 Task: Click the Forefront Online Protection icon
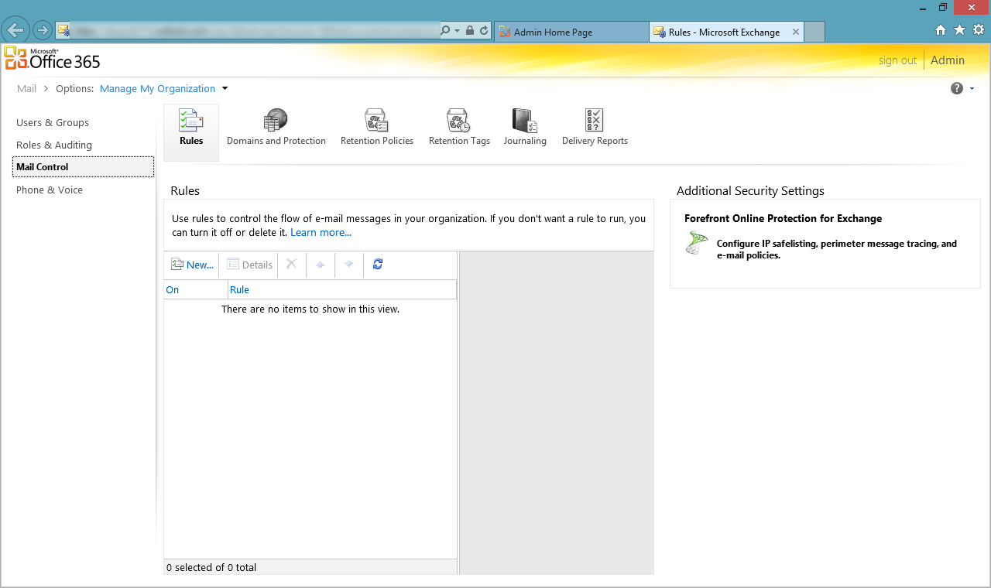tap(697, 242)
